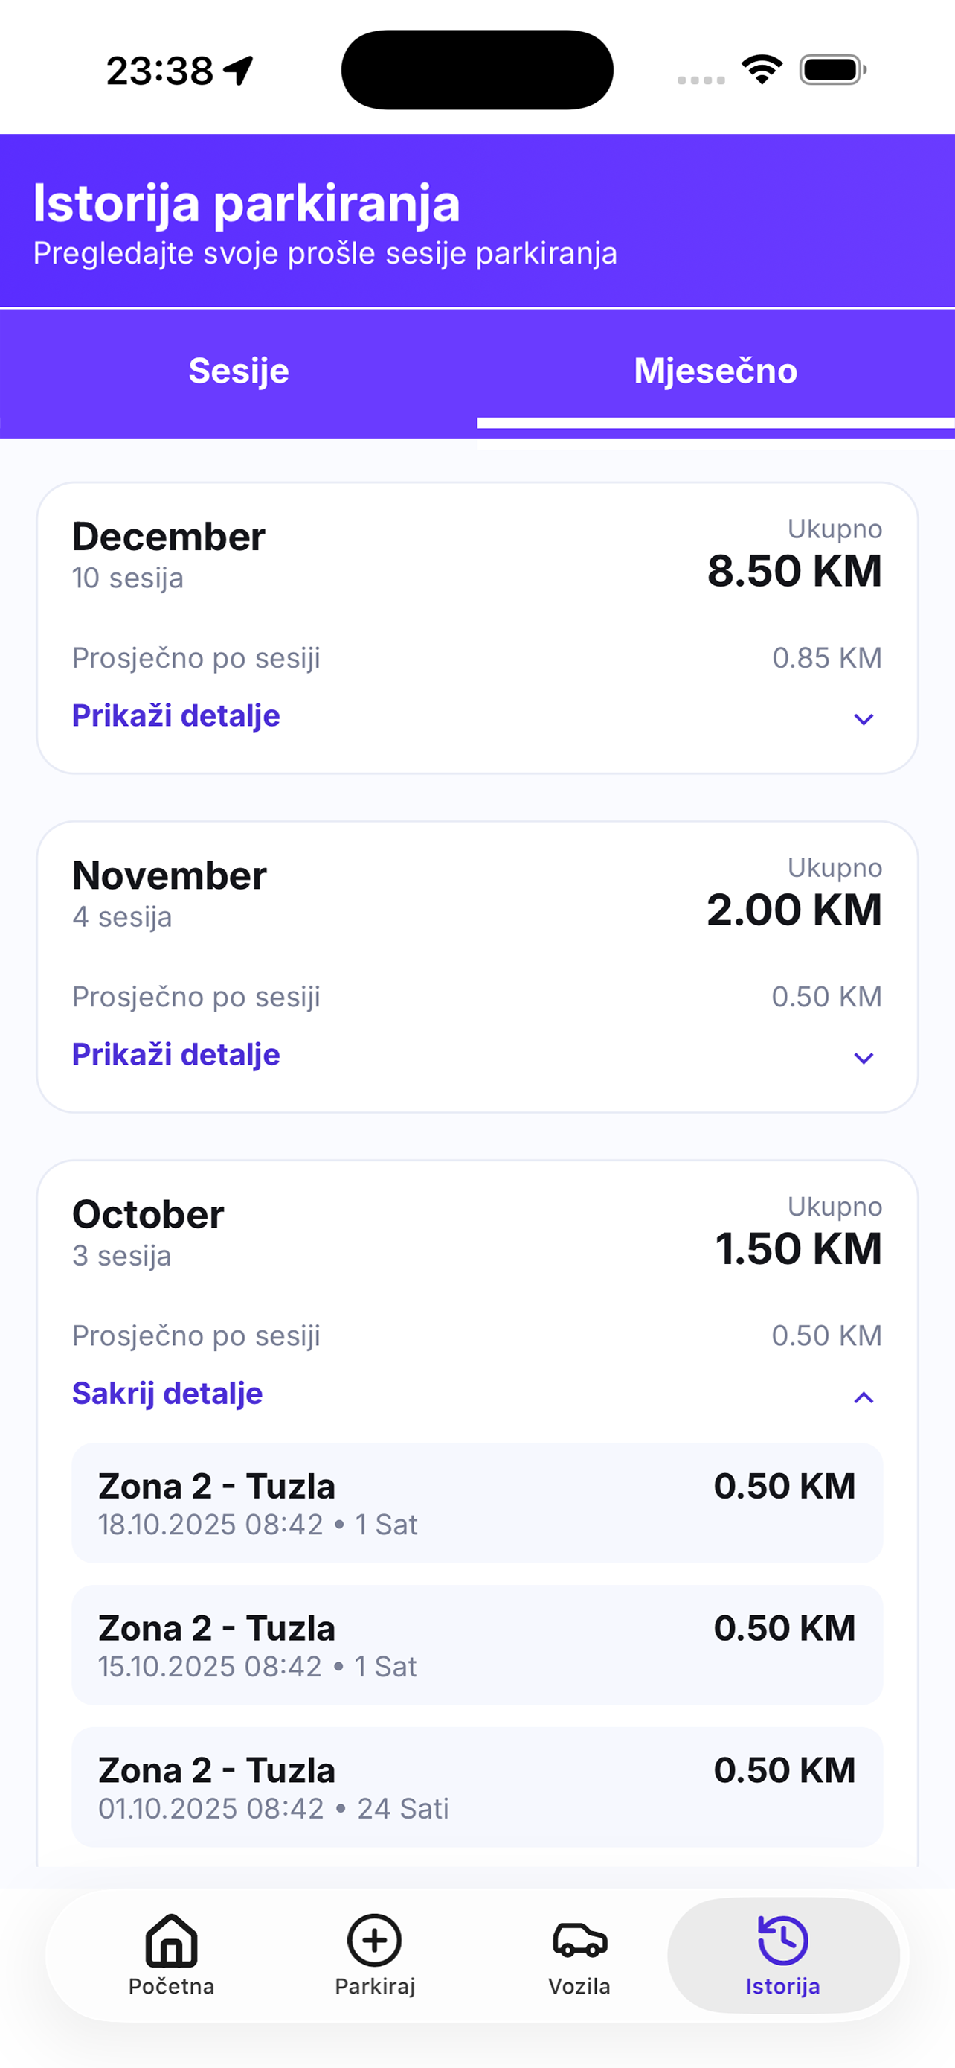Click Prikaži detalje under December
This screenshot has width=955, height=2068.
[x=176, y=715]
